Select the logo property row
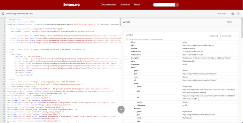243x123 pixels. [x=181, y=121]
